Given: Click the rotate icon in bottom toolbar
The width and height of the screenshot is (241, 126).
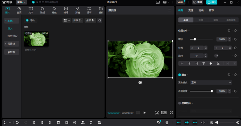Looking at the screenshot, I should 91,122.
